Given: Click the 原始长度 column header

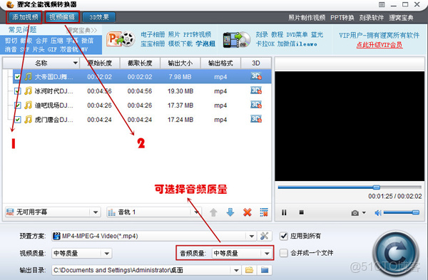Looking at the screenshot, I should (100, 63).
